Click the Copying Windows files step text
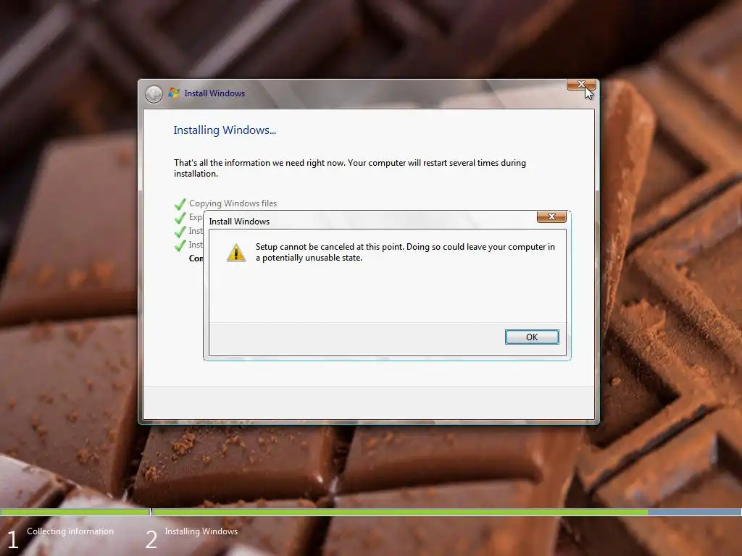 [233, 203]
